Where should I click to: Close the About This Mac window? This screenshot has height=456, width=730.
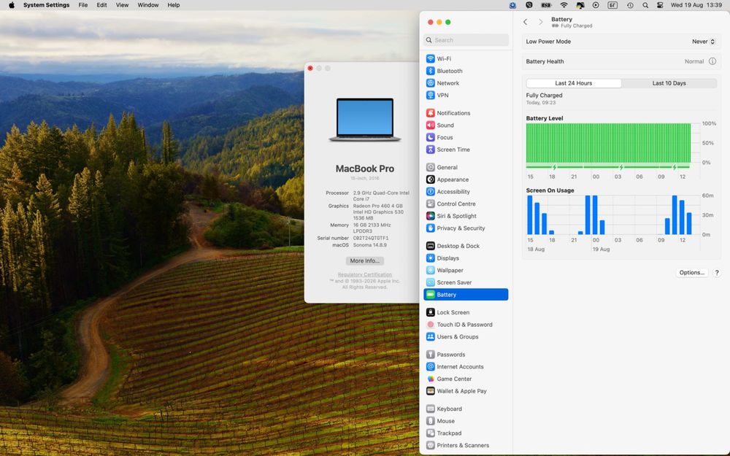click(310, 69)
